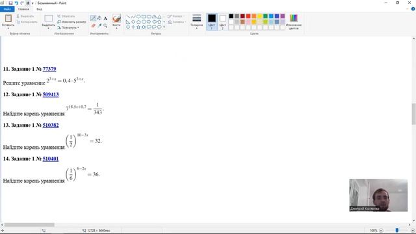Open task link 510401
Screen dimensions: 416x234
(51, 159)
